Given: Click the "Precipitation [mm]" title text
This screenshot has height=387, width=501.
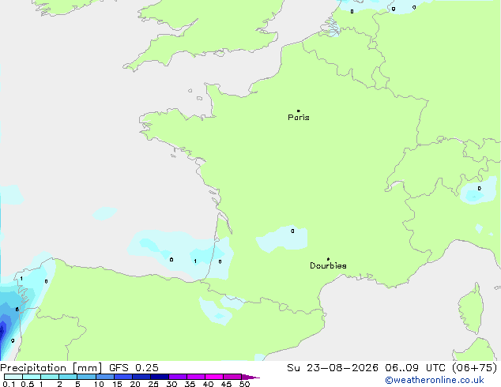Looking at the screenshot, I should [x=51, y=368].
